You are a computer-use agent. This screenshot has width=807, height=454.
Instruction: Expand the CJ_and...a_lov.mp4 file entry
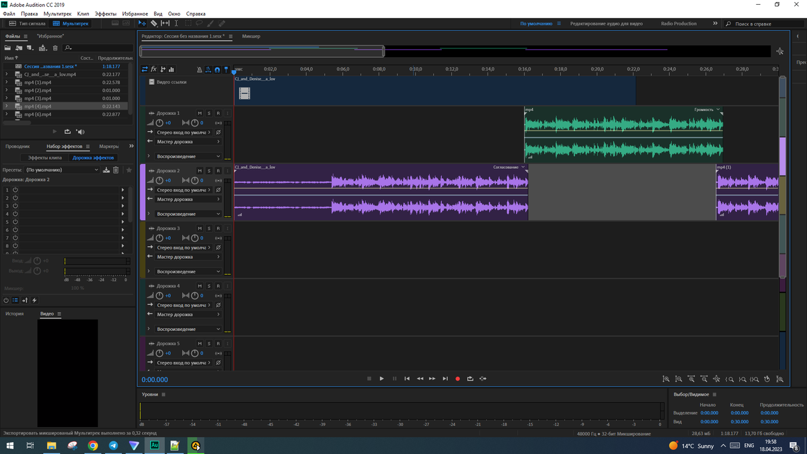tap(7, 74)
